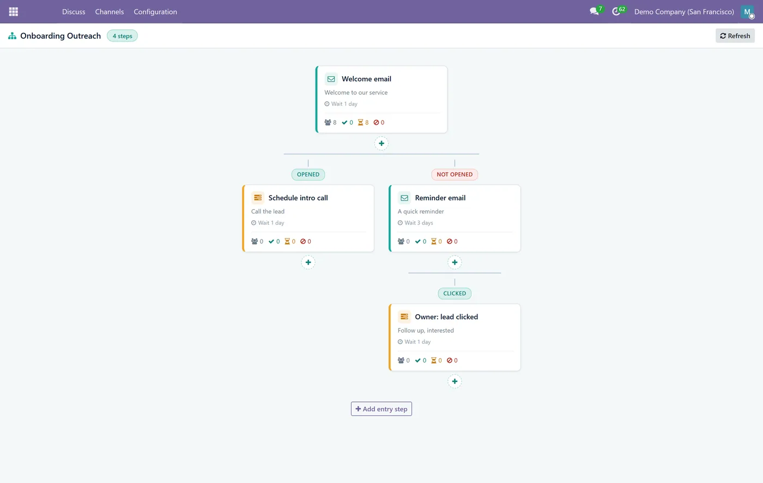Open the activities clock icon with 62 badge
The image size is (763, 483).
click(x=616, y=11)
